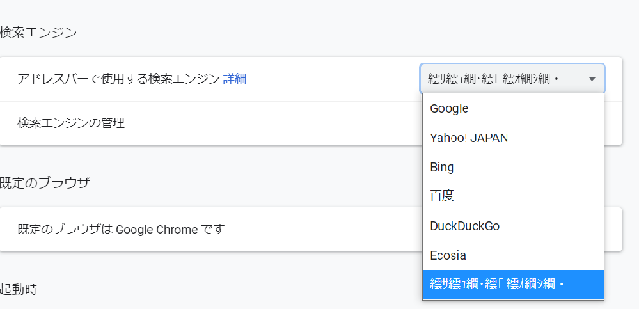Select Google from the search engine list
The width and height of the screenshot is (639, 309).
click(x=513, y=108)
